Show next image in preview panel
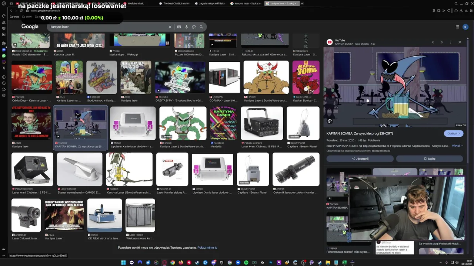The width and height of the screenshot is (474, 266). click(x=442, y=42)
